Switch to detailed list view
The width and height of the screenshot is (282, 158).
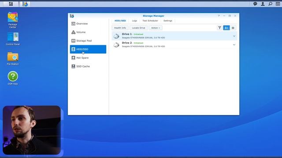tap(226, 28)
